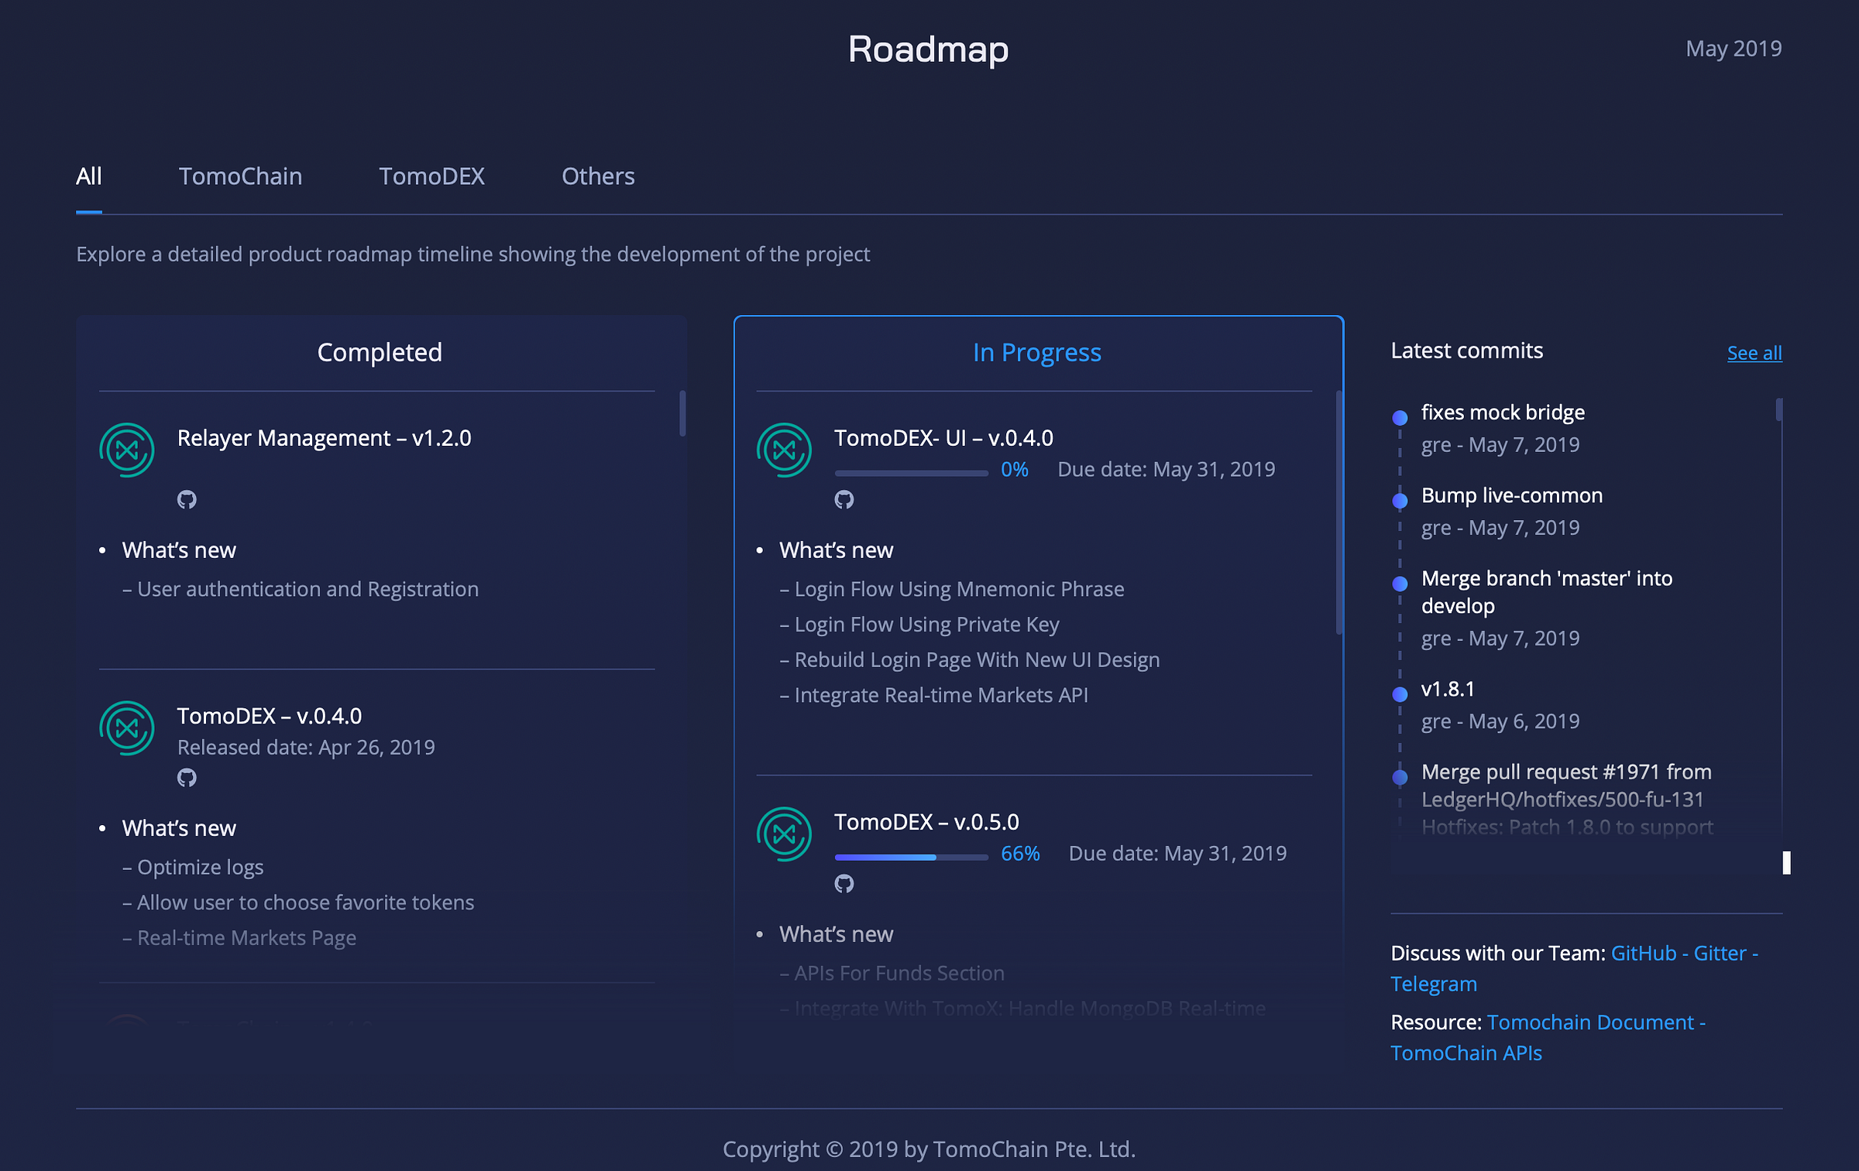Open GitHub icon under TomoDEX v.0.4.0 completed

(x=187, y=777)
